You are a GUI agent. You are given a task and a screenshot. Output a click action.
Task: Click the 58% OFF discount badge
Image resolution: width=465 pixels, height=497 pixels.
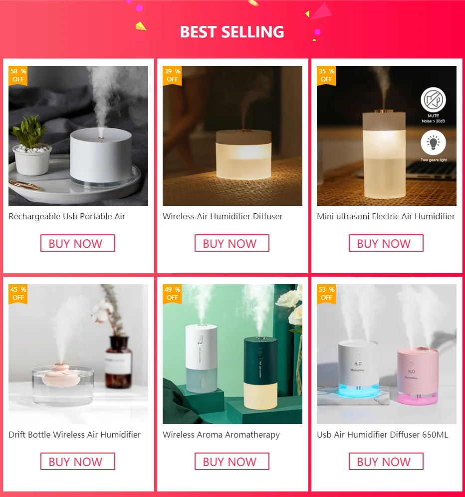(18, 75)
